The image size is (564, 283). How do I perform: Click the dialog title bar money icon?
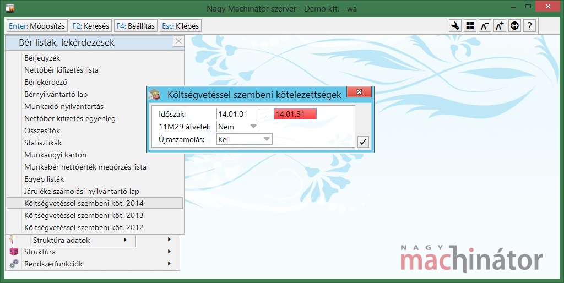point(154,94)
